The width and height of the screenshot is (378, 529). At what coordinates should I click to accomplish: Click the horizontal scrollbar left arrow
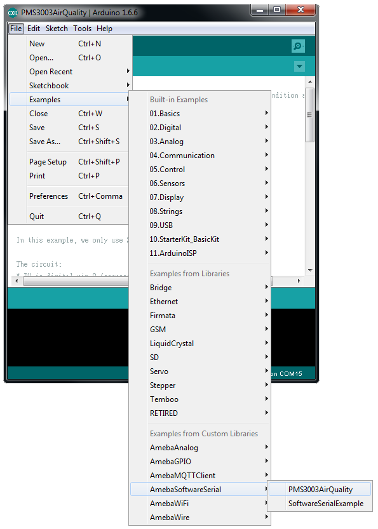(17, 281)
